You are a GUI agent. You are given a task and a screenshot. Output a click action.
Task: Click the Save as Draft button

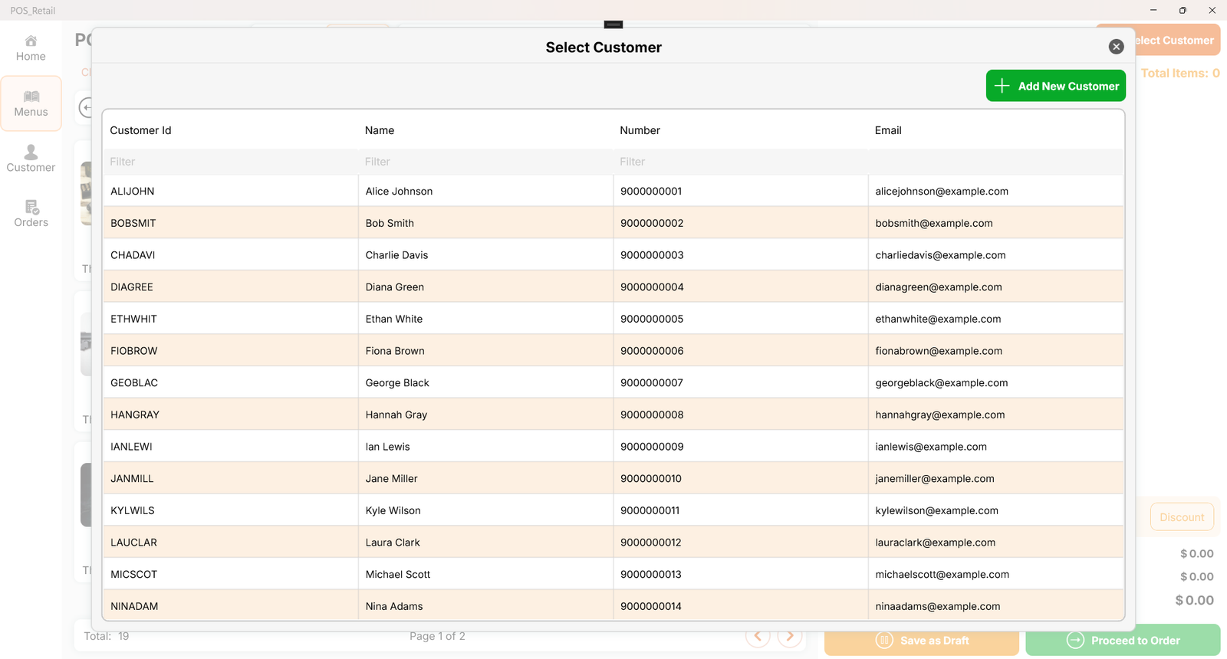pos(922,641)
